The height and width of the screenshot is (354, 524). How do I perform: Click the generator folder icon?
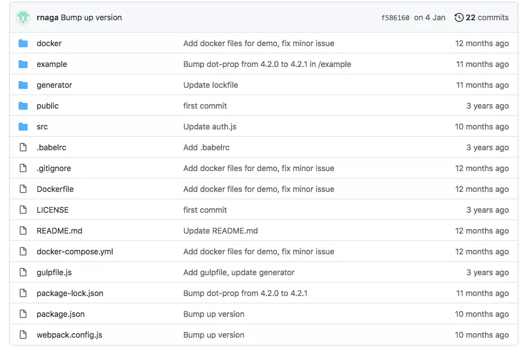coord(23,85)
